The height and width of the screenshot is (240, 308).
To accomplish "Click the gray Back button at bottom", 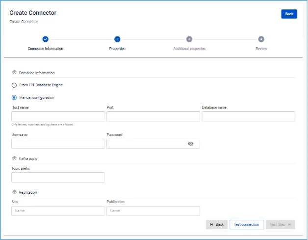I will (217, 224).
